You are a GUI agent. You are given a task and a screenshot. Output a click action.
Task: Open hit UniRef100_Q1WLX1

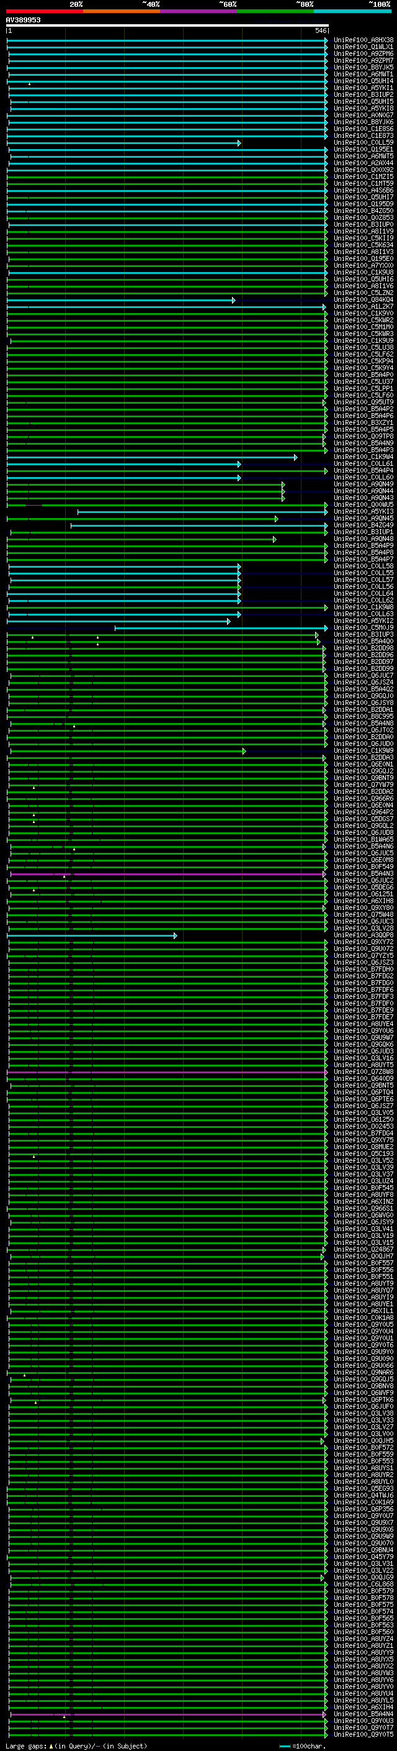click(x=363, y=47)
